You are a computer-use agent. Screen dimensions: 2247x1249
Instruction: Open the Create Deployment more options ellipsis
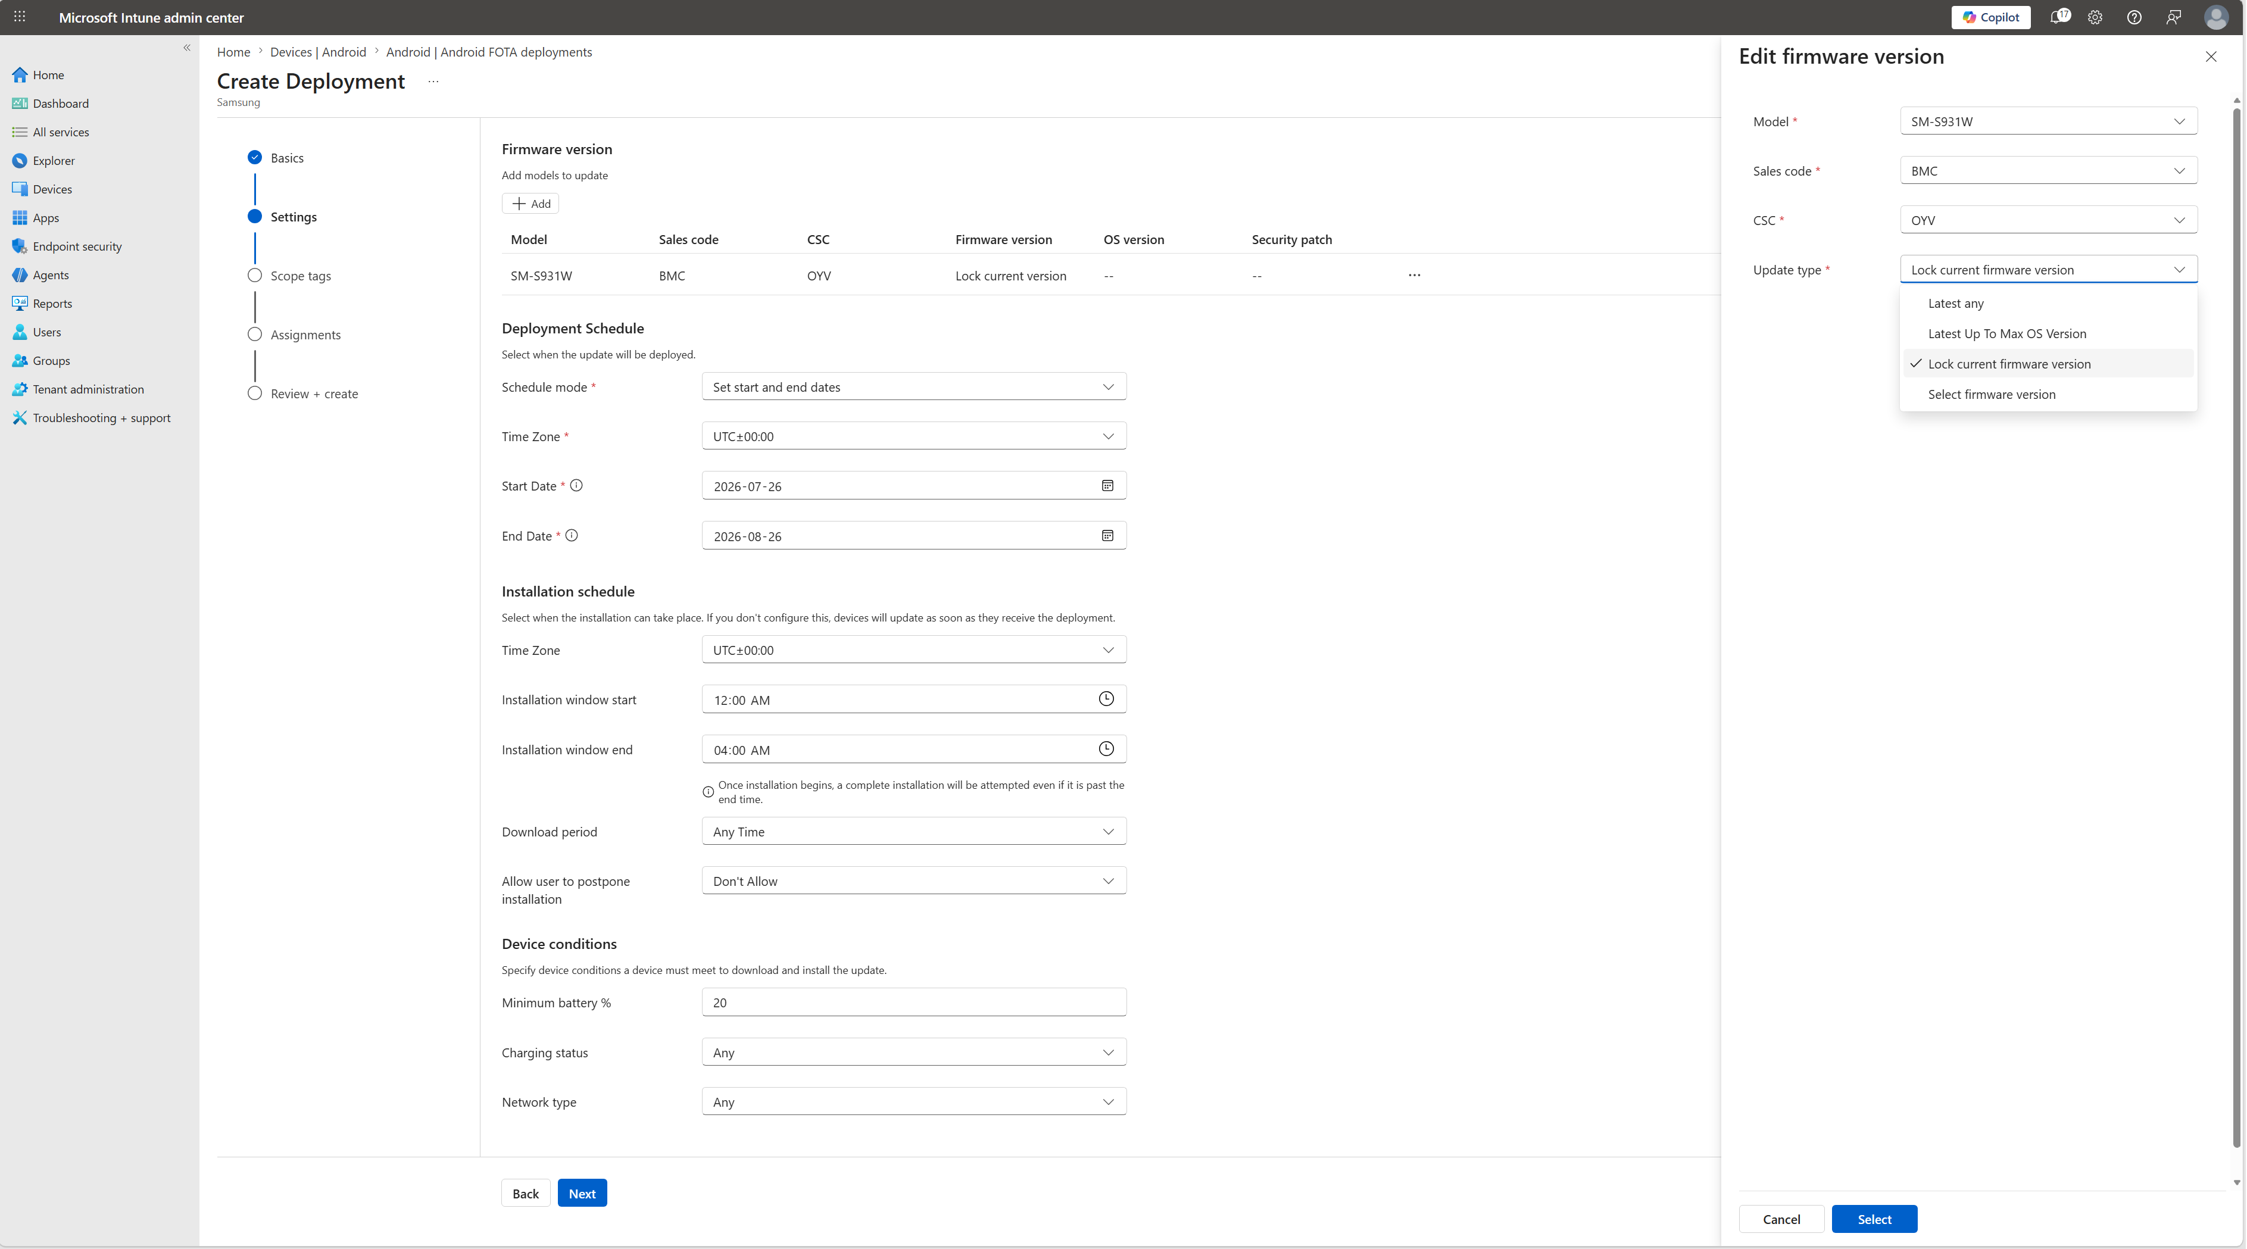(x=433, y=82)
